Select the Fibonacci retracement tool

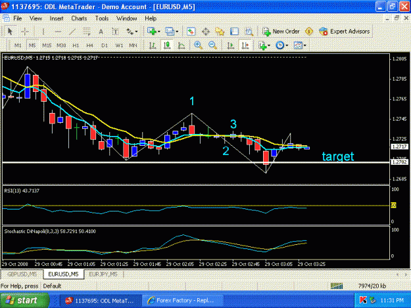click(x=87, y=32)
